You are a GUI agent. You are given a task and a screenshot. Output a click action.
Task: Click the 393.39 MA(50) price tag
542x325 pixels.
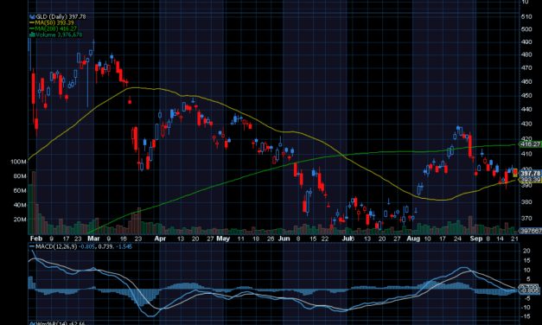click(530, 180)
